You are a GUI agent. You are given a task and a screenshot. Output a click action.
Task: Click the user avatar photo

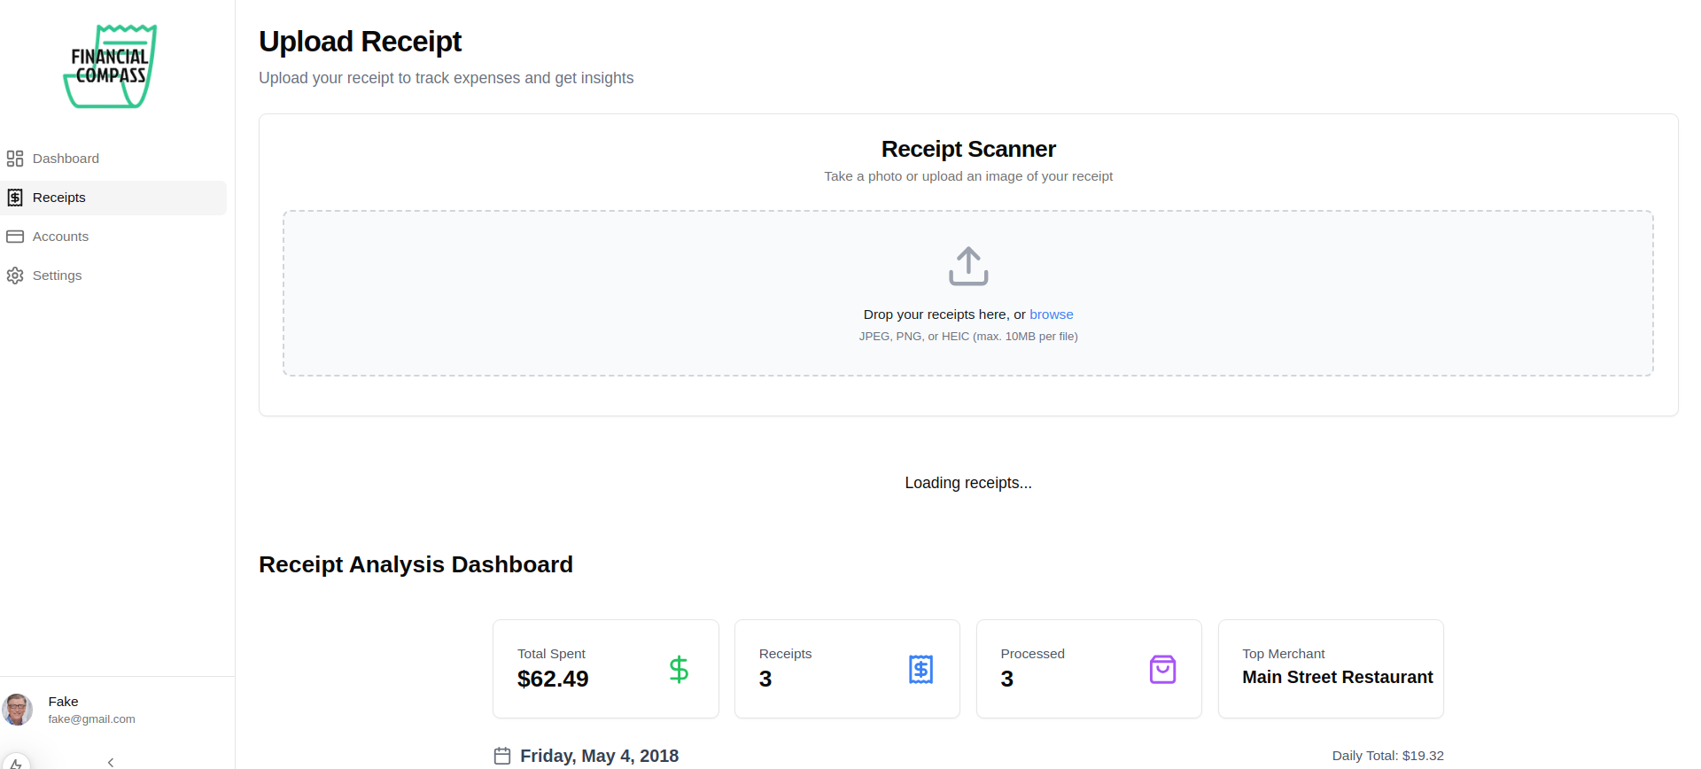[x=18, y=710]
